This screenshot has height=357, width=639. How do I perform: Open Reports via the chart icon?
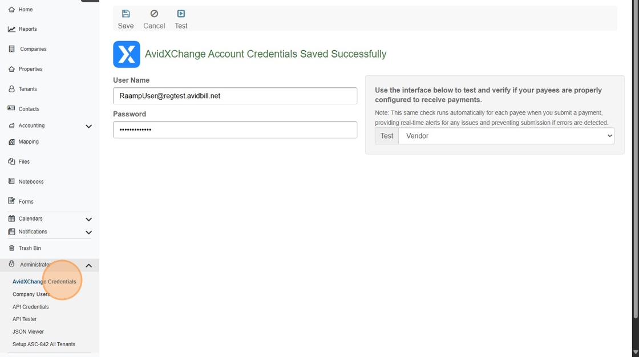[11, 29]
